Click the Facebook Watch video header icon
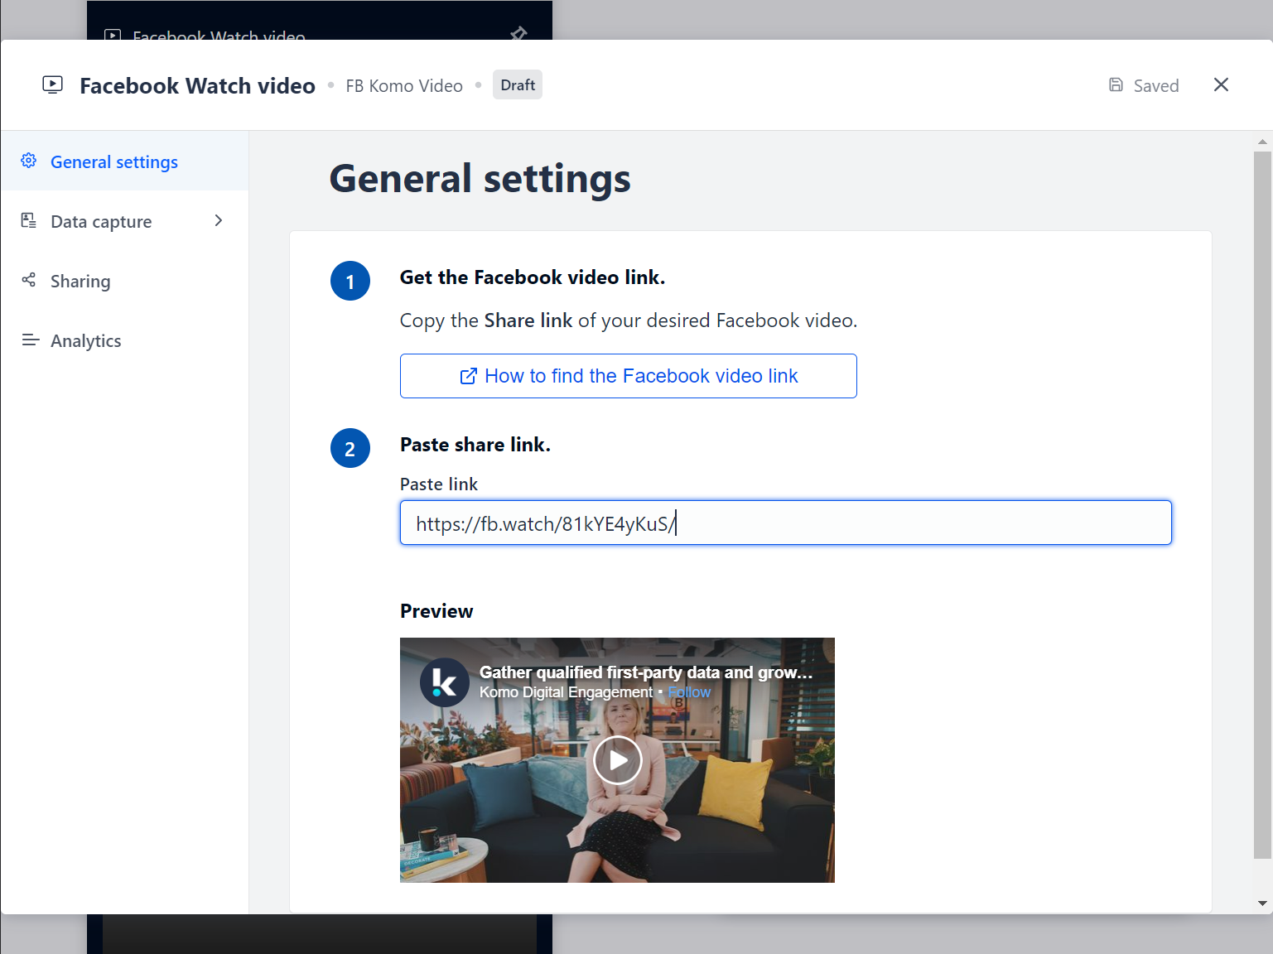The height and width of the screenshot is (954, 1273). click(x=53, y=84)
